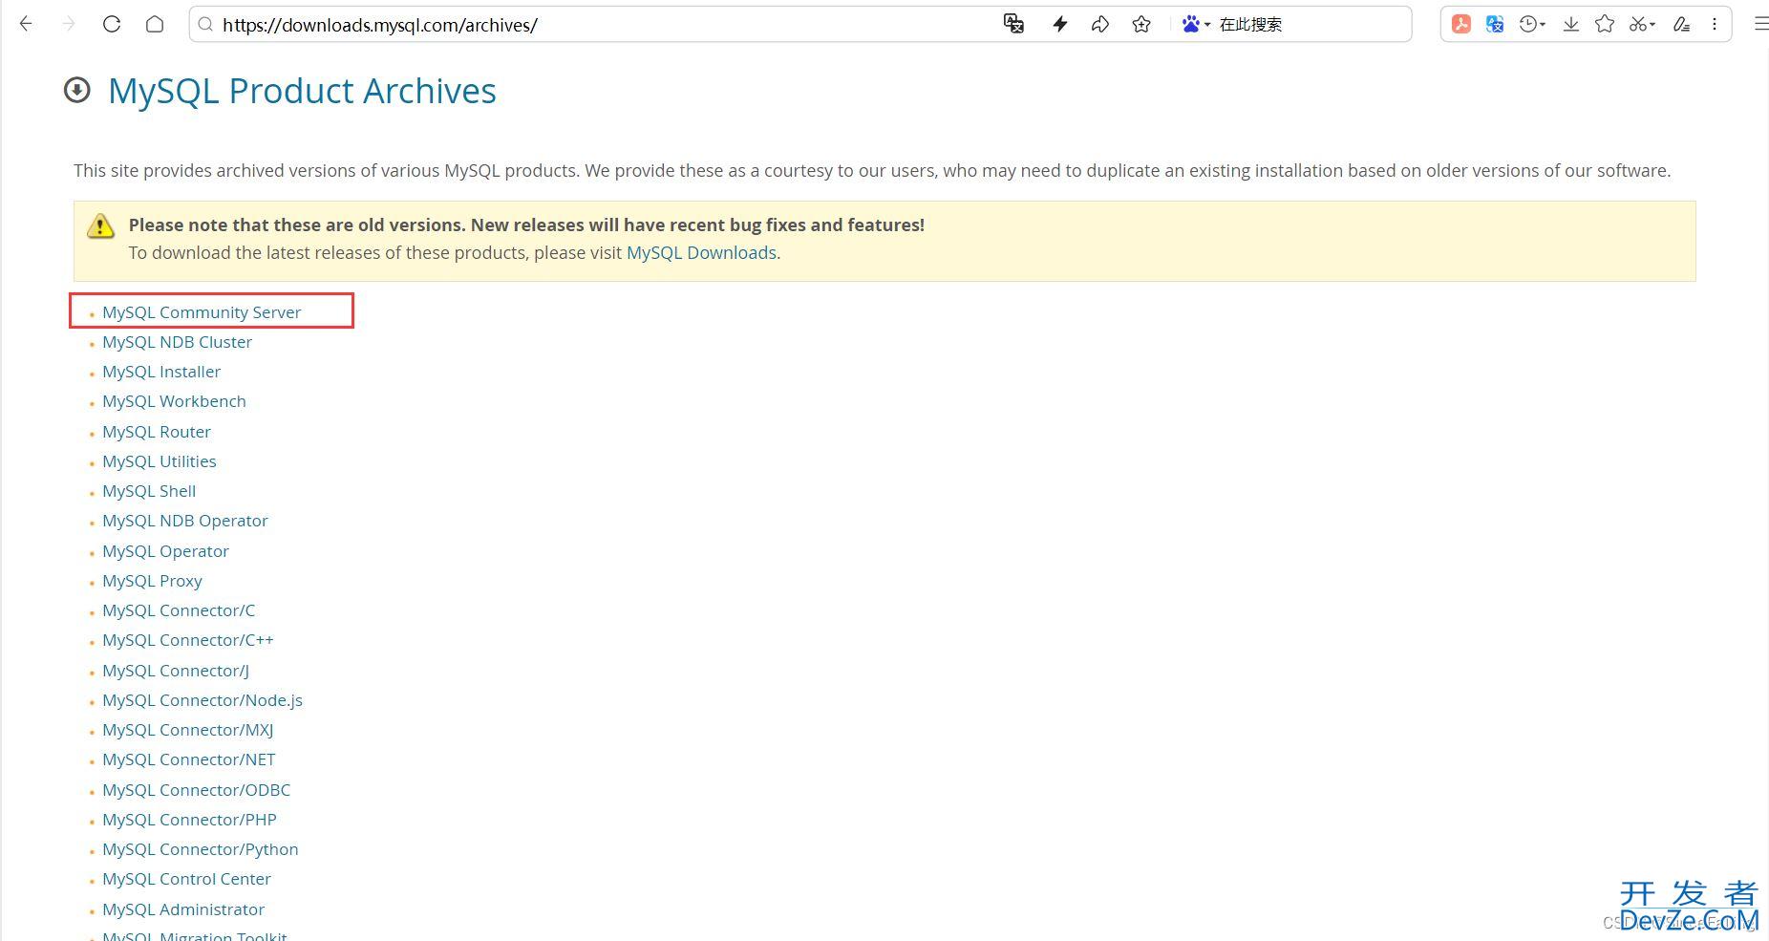1769x941 pixels.
Task: Open the browser main hamburger menu
Action: click(x=1760, y=24)
